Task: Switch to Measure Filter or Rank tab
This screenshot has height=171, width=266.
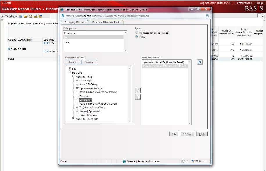Action: (106, 22)
